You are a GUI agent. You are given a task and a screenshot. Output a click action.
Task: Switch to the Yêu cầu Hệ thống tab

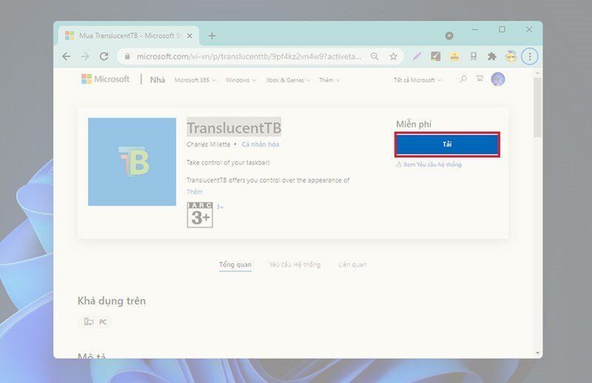295,265
